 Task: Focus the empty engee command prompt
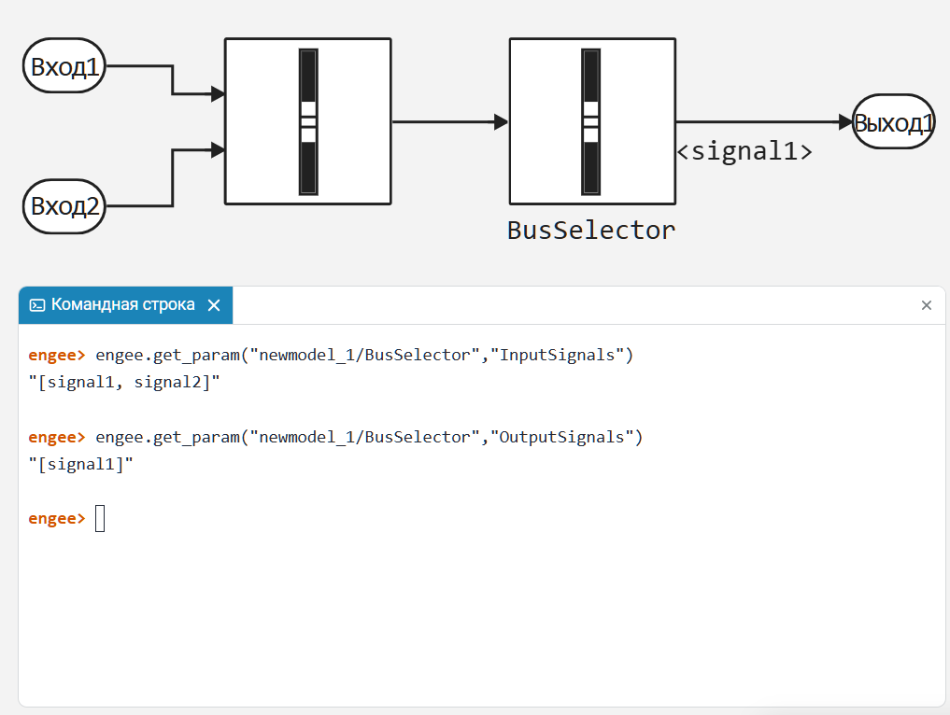point(101,519)
